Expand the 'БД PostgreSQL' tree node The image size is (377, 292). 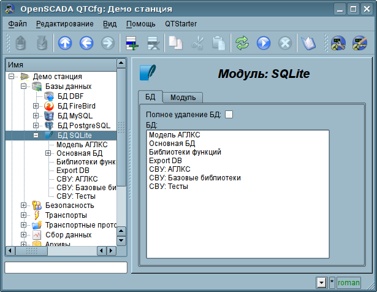click(36, 126)
